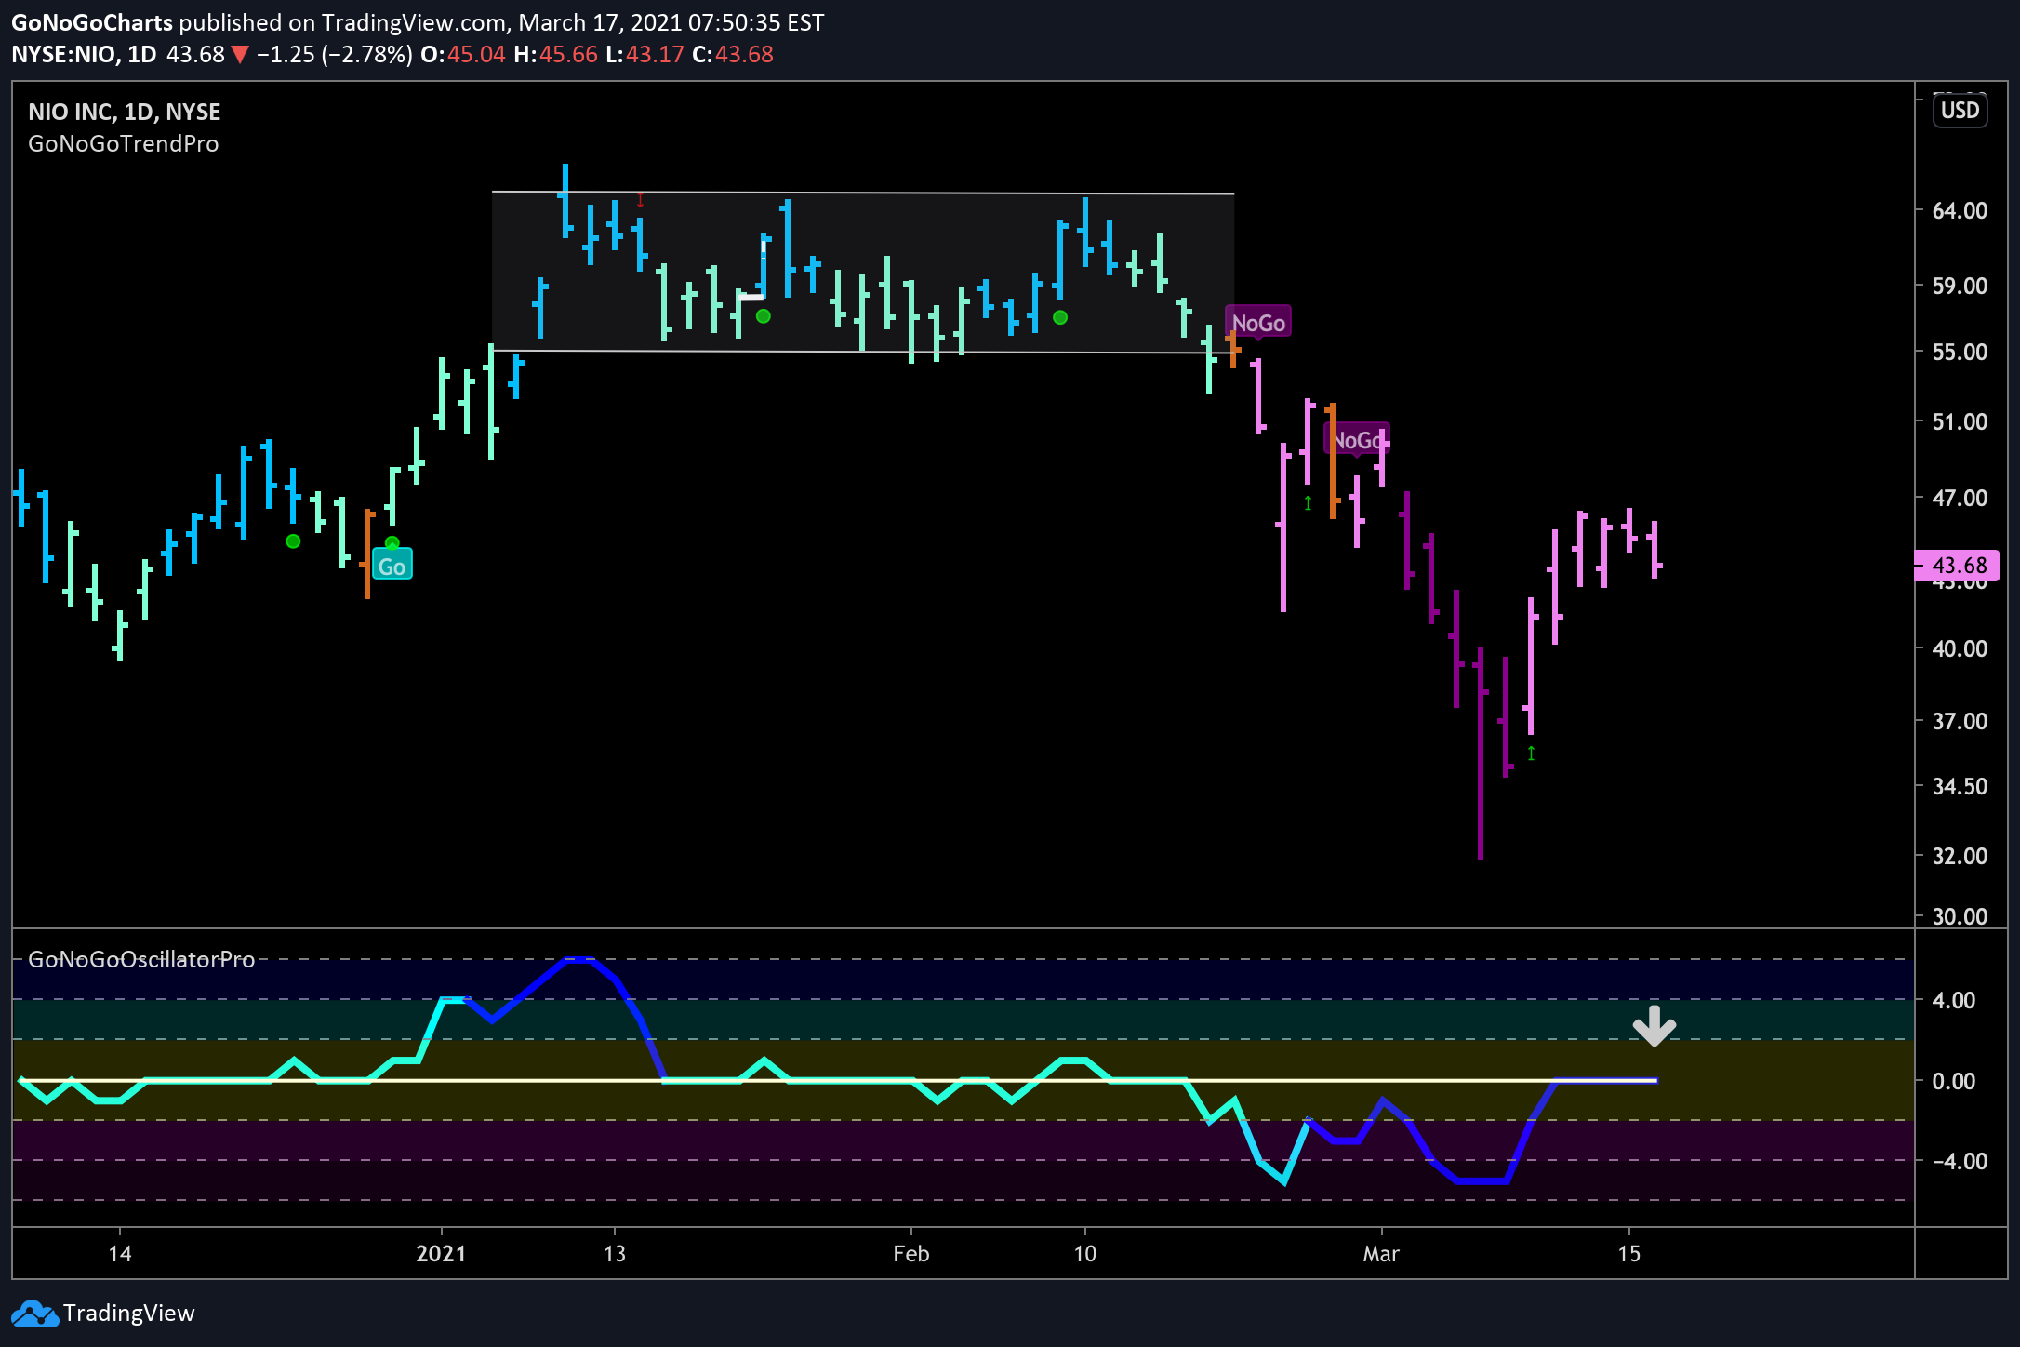Click the red down triangle change indicator

(x=240, y=55)
